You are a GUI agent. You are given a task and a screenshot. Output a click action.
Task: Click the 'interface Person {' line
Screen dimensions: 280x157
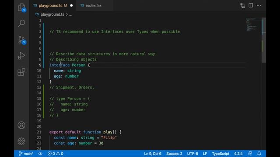tap(70, 65)
